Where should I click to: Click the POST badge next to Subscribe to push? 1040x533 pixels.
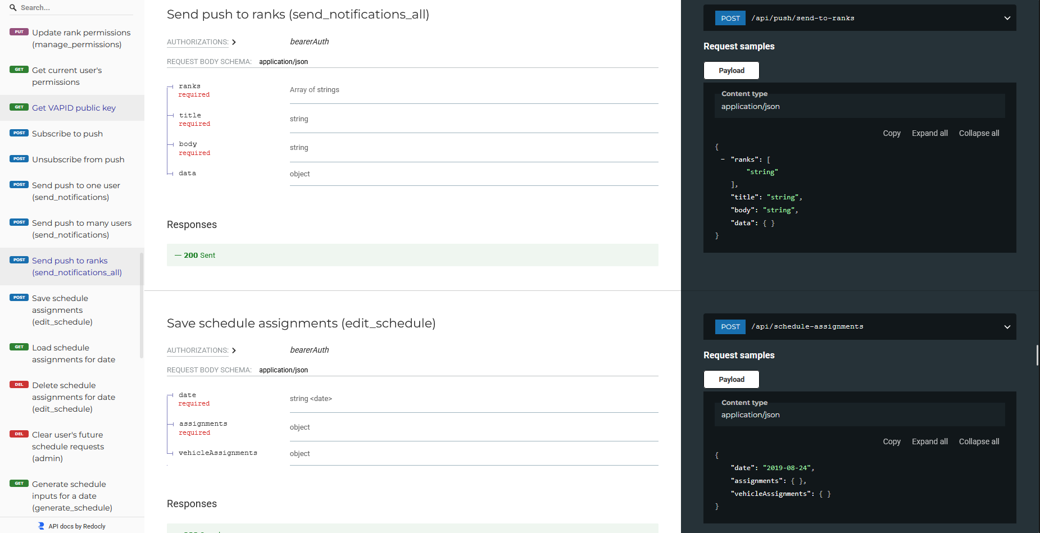(19, 133)
